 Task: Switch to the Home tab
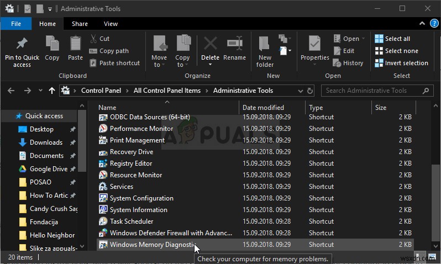pyautogui.click(x=48, y=24)
